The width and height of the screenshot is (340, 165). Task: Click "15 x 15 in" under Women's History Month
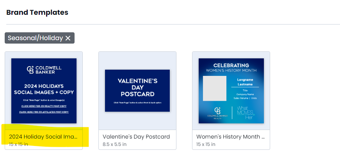[206, 144]
